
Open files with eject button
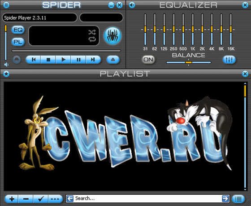pyautogui.click(x=113, y=60)
